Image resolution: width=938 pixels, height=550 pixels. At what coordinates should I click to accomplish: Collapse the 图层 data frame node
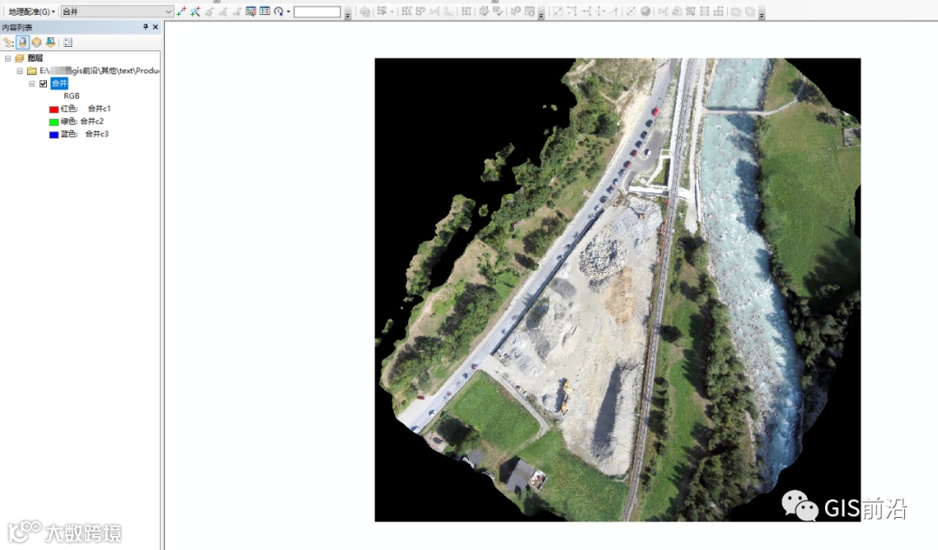click(x=8, y=58)
